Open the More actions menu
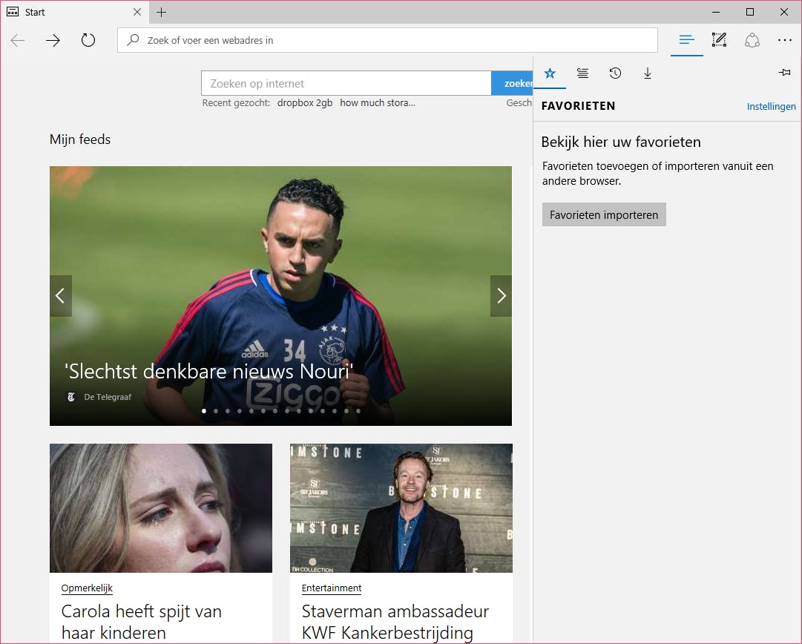 tap(785, 40)
